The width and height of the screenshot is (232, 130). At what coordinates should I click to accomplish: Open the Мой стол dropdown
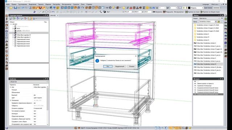215,4
